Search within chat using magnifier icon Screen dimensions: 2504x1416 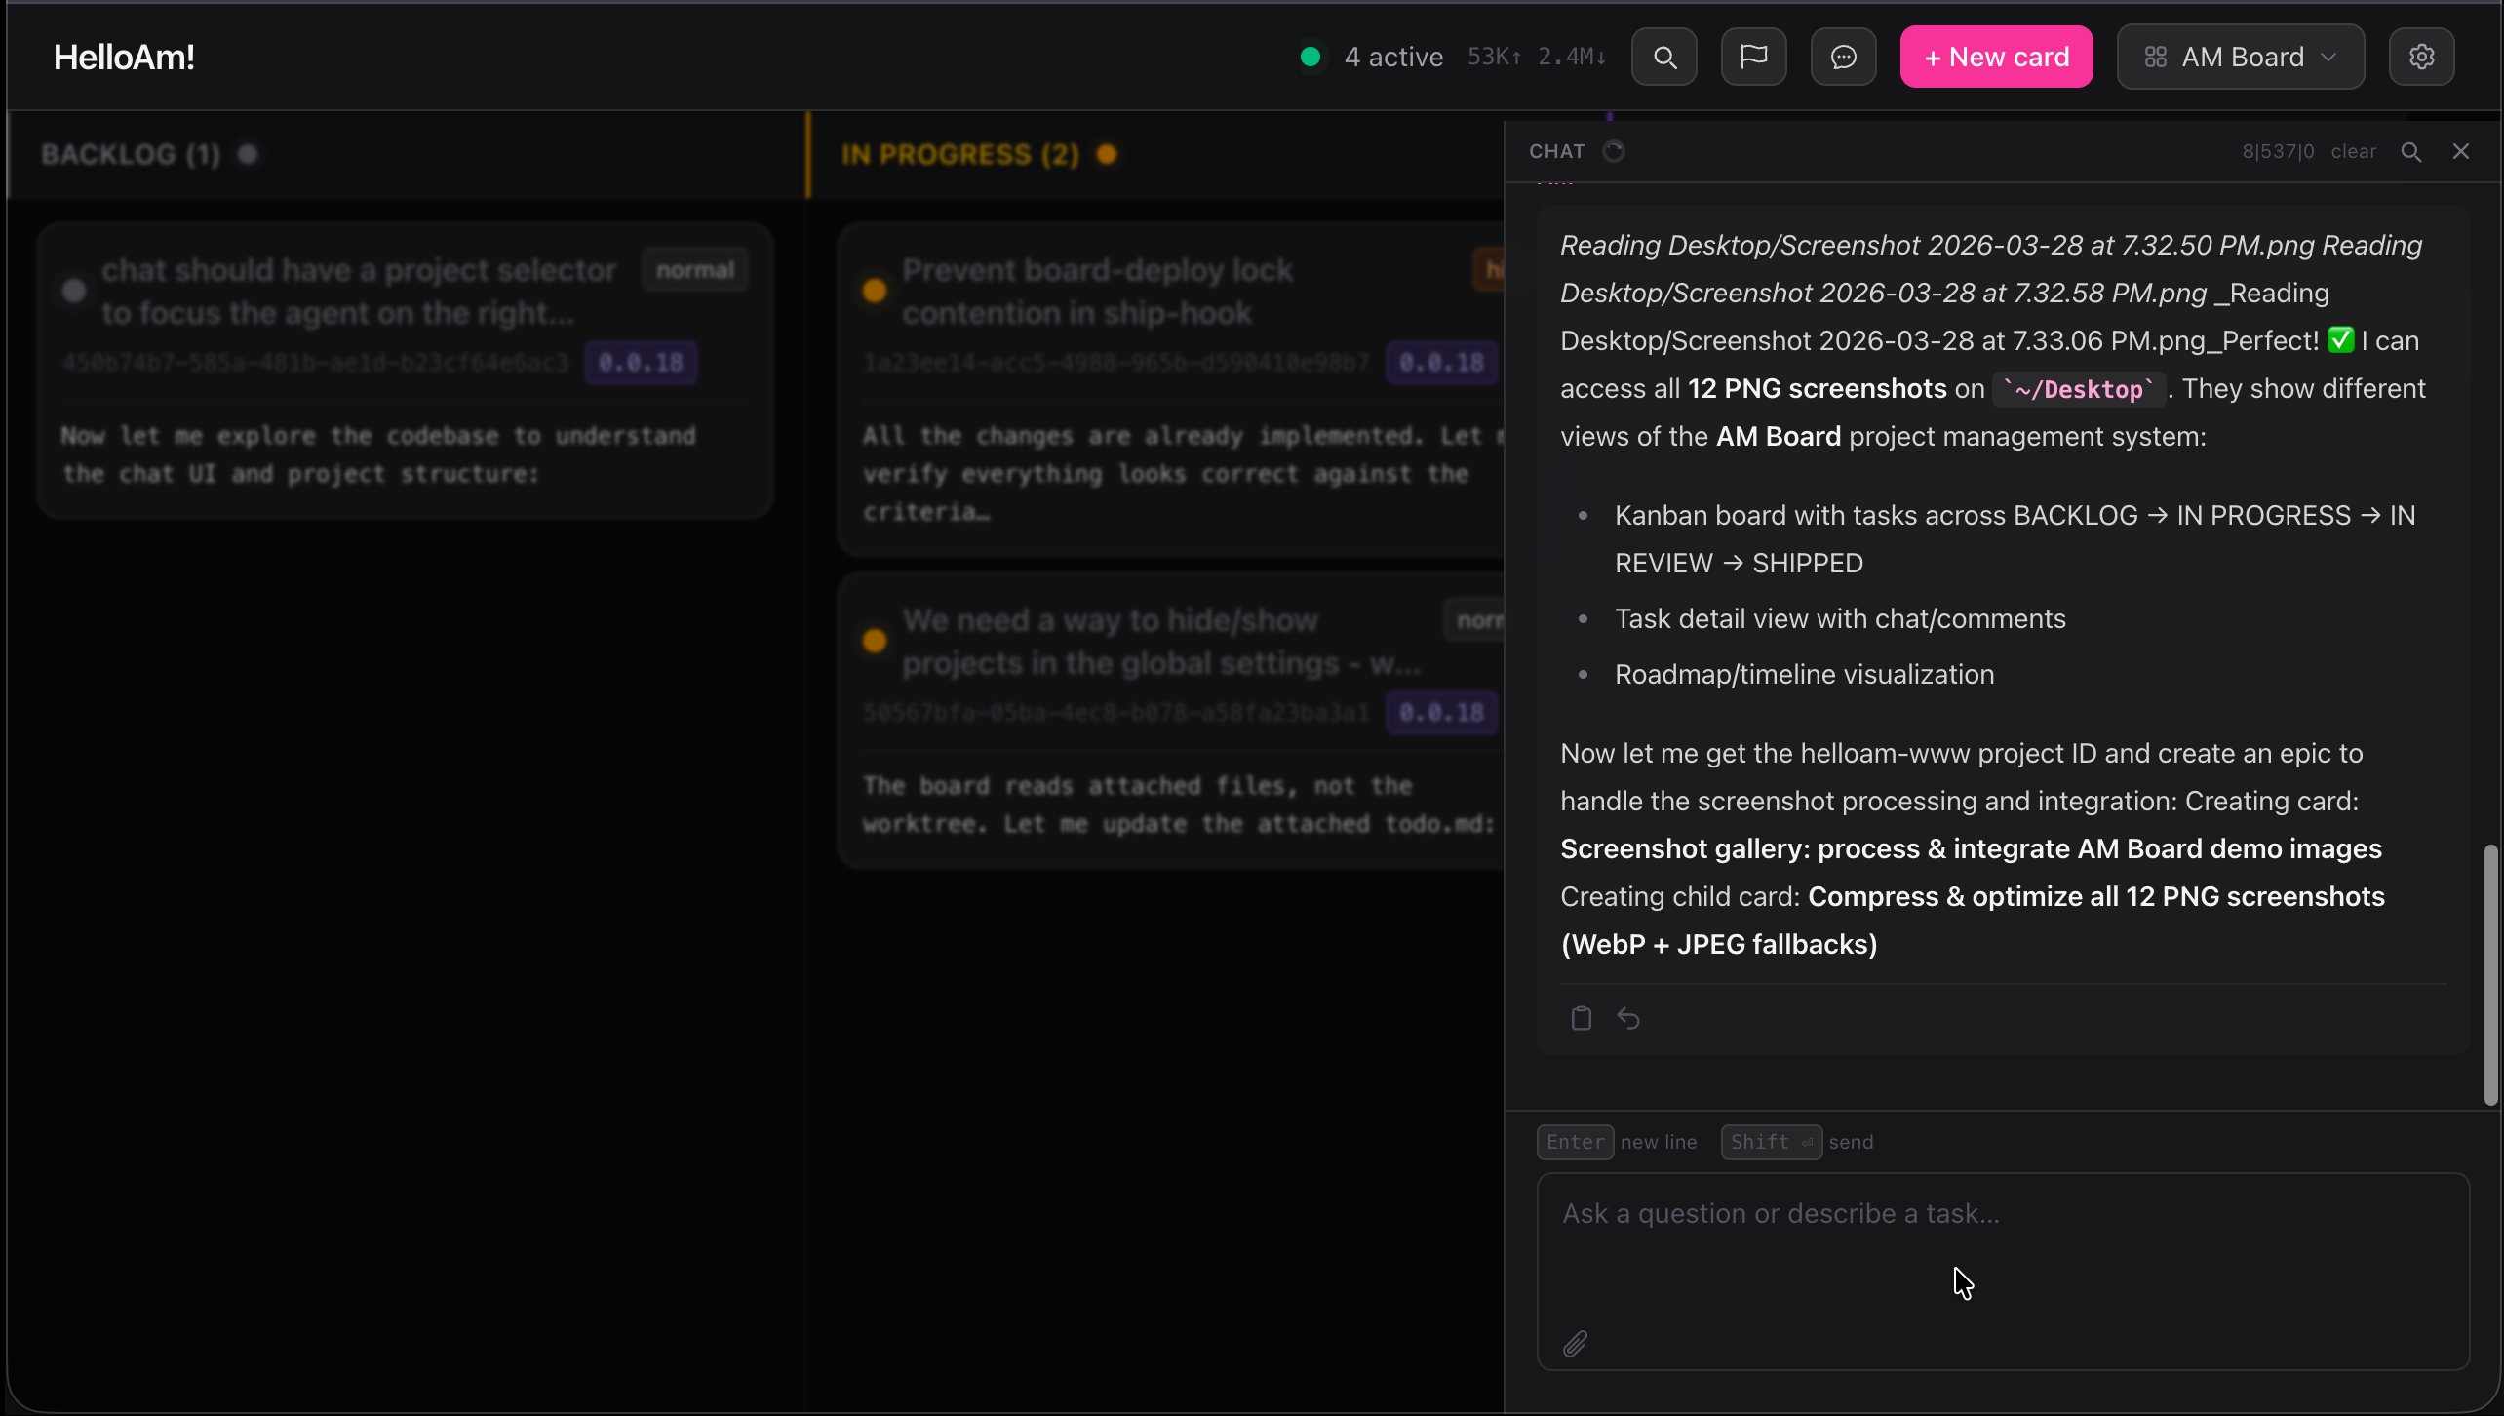pyautogui.click(x=2411, y=152)
